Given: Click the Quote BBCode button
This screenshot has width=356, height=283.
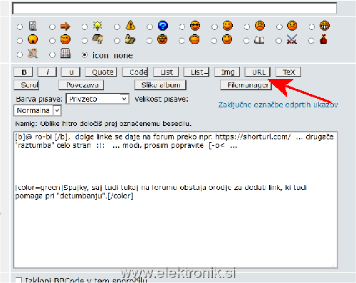Looking at the screenshot, I should click(101, 72).
